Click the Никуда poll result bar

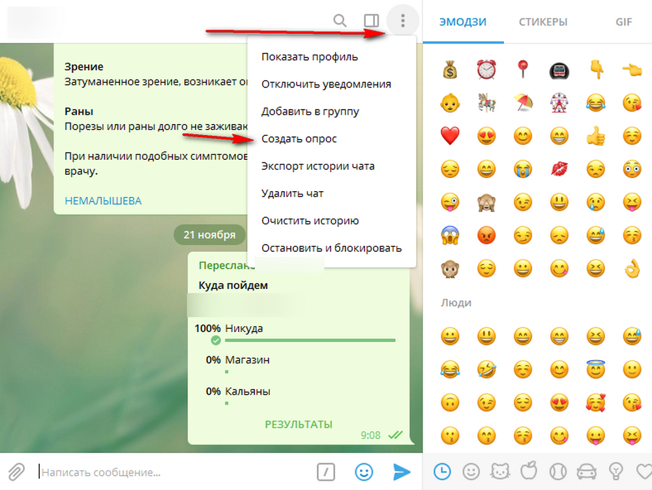pos(310,339)
